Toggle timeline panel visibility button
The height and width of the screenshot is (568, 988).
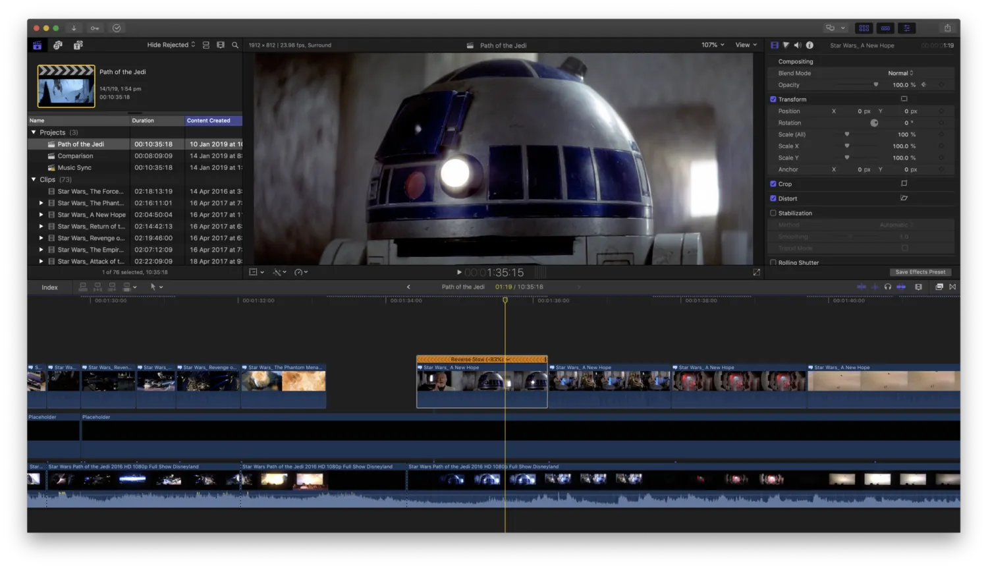point(885,28)
